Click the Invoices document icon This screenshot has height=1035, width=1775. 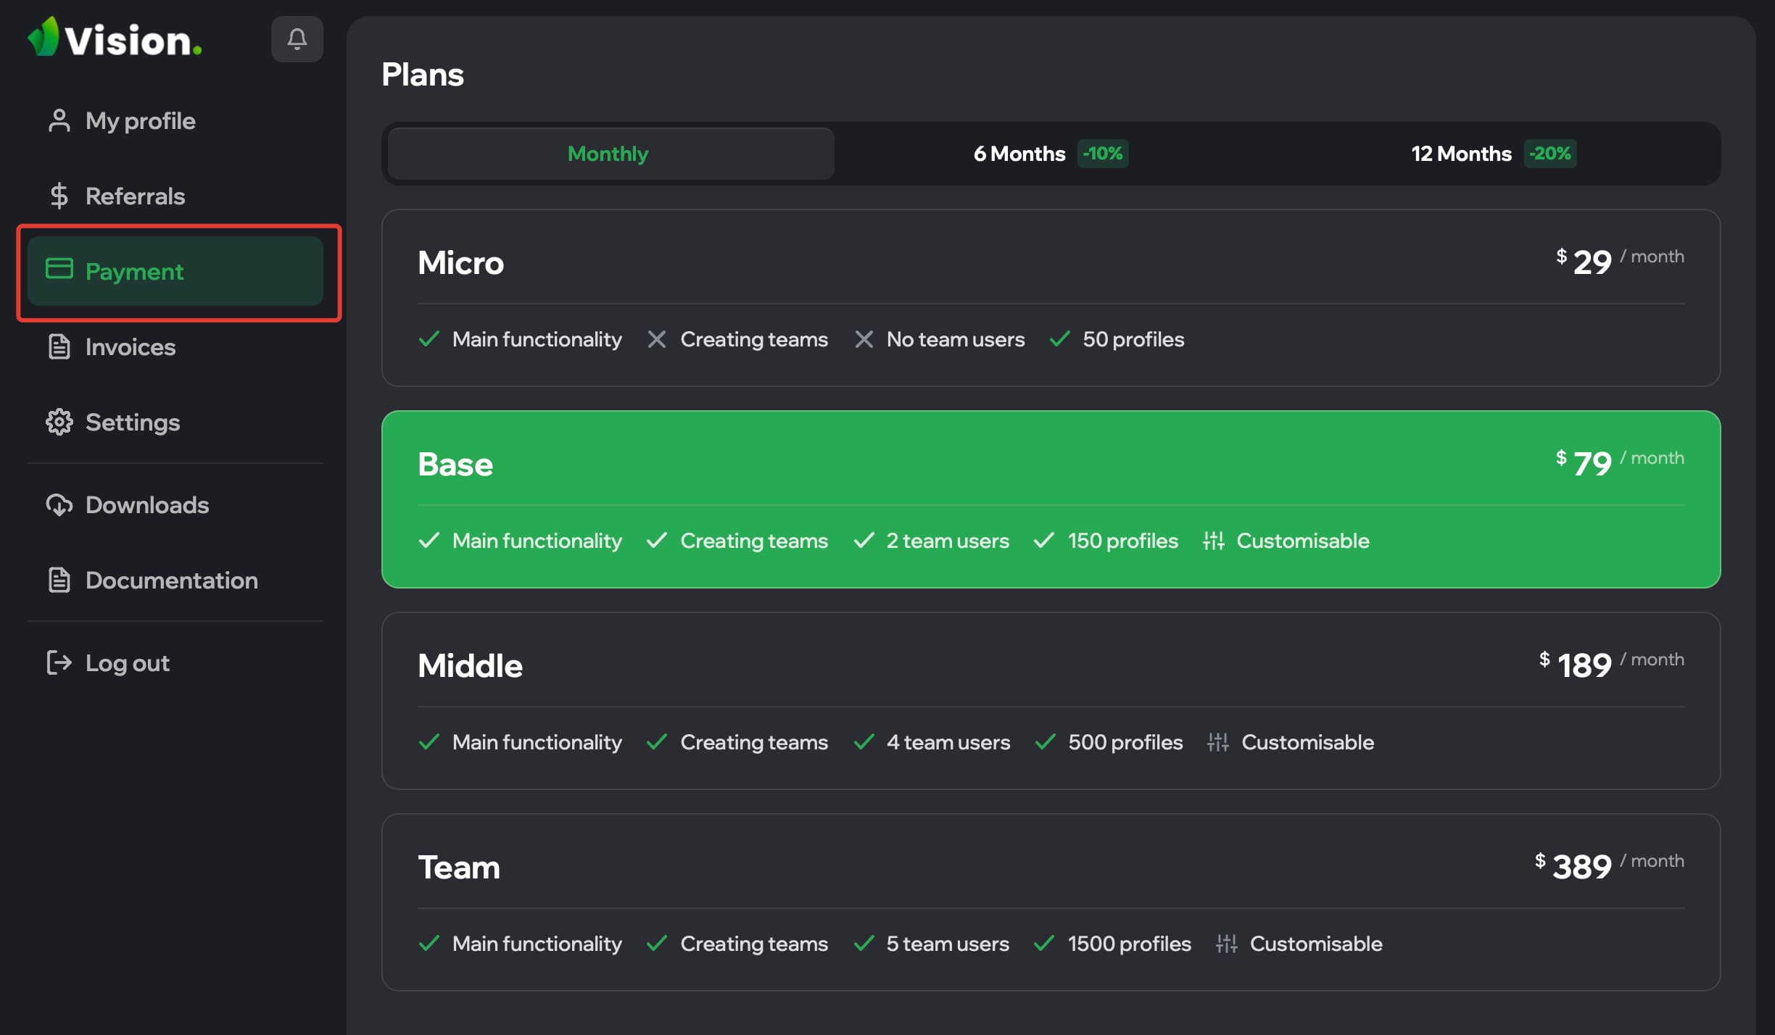(59, 346)
